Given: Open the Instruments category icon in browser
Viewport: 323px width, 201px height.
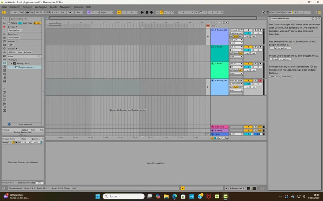Looking at the screenshot, I should (x=4, y=49).
